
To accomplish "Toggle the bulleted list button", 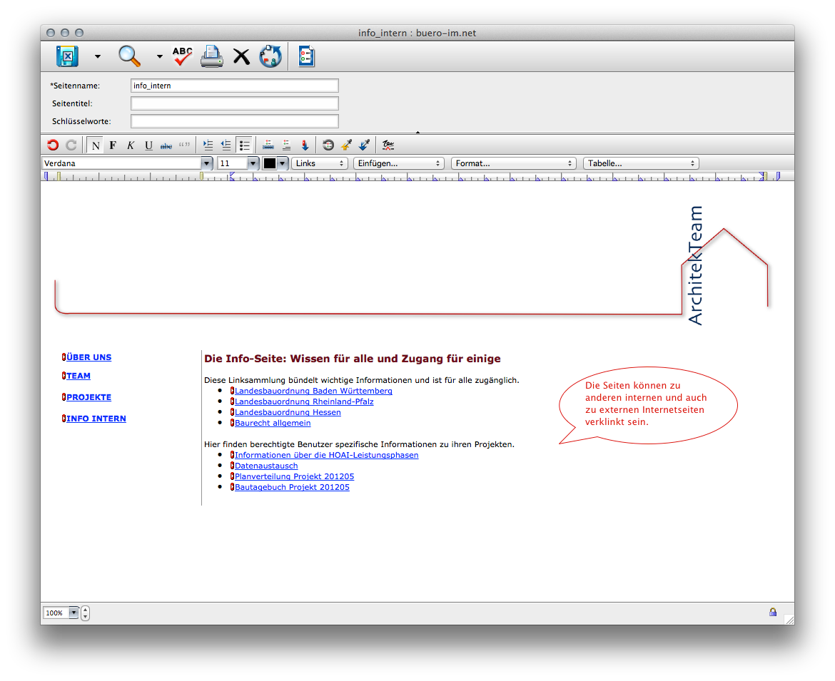I will 244,145.
